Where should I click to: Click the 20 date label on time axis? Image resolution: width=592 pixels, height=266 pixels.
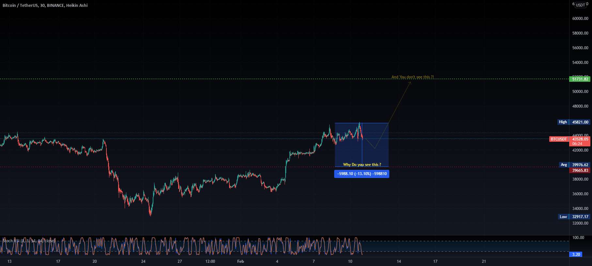[95, 261]
